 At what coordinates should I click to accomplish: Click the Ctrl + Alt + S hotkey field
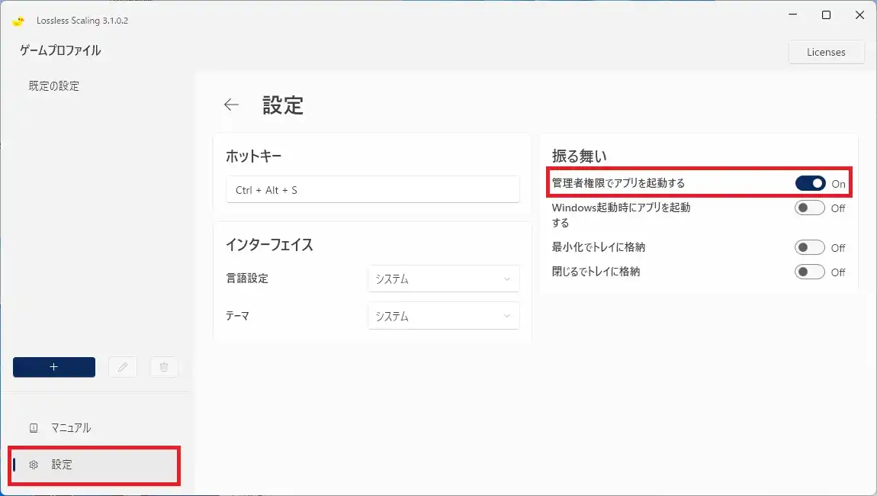[372, 190]
